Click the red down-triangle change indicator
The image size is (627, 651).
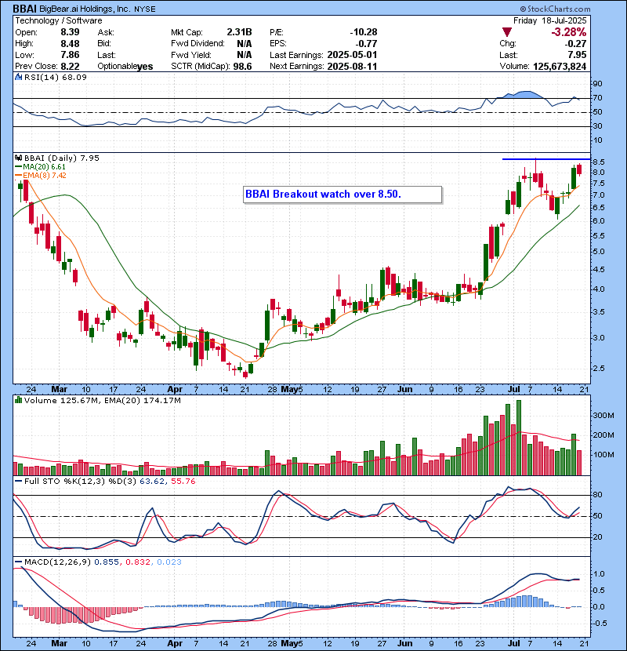point(506,32)
